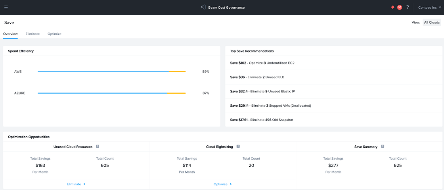The width and height of the screenshot is (444, 190).
Task: Click info icon beside Unused Cloud Resources
Action: (x=98, y=147)
